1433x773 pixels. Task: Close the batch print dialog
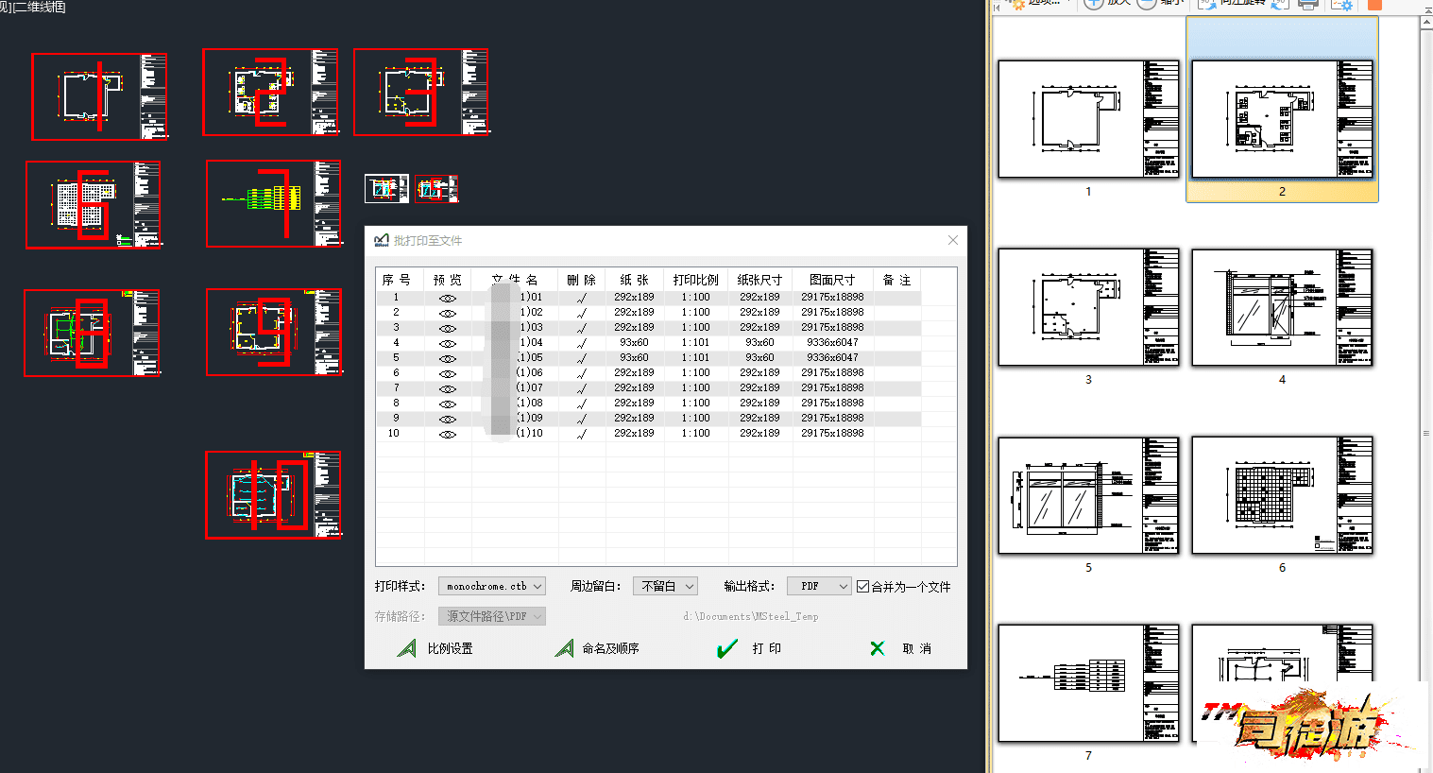[952, 240]
